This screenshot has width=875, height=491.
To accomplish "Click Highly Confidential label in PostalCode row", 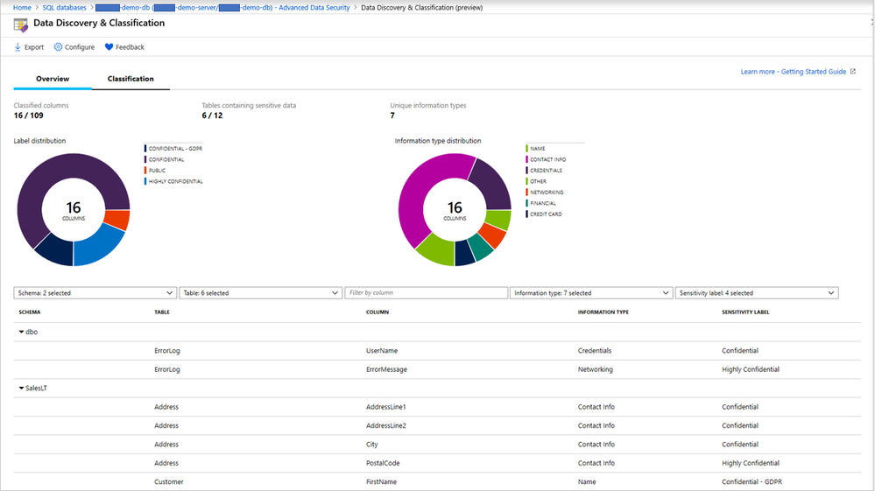I will 750,463.
